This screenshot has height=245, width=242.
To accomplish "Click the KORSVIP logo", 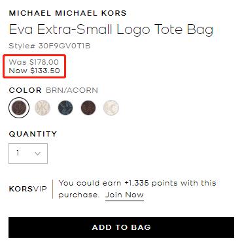I will 28,189.
